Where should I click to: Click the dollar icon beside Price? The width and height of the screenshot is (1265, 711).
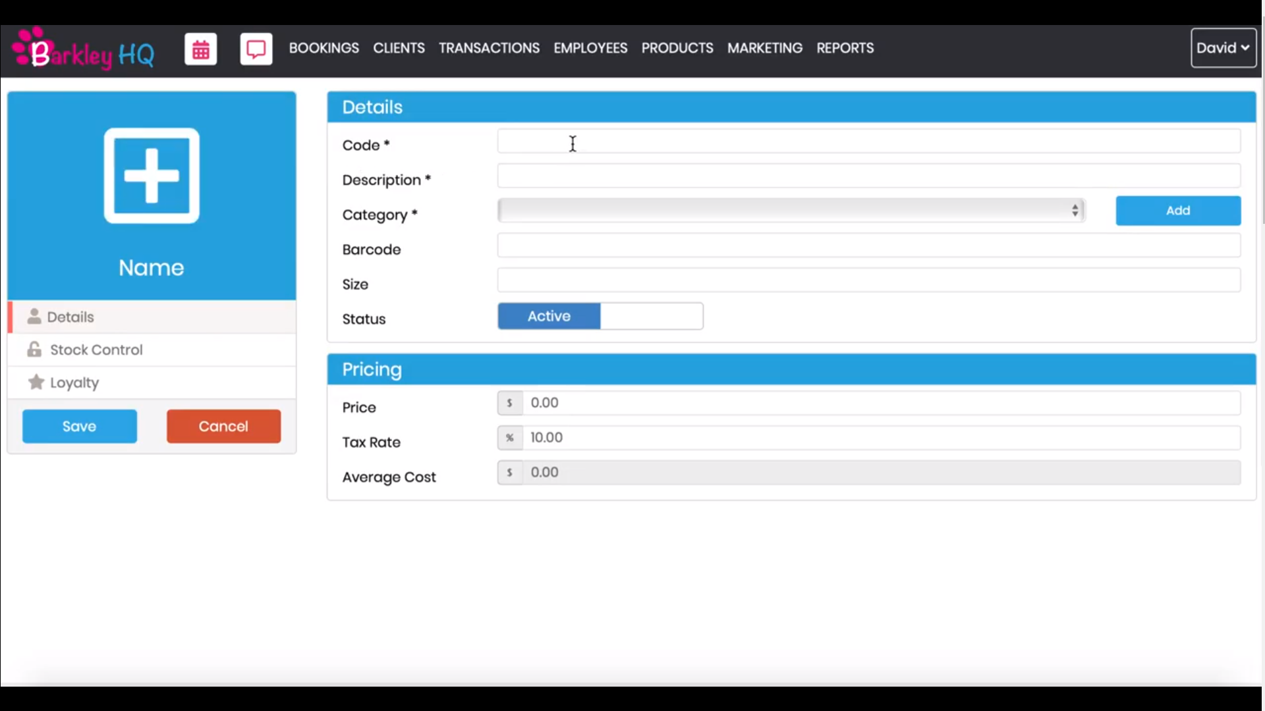tap(510, 403)
